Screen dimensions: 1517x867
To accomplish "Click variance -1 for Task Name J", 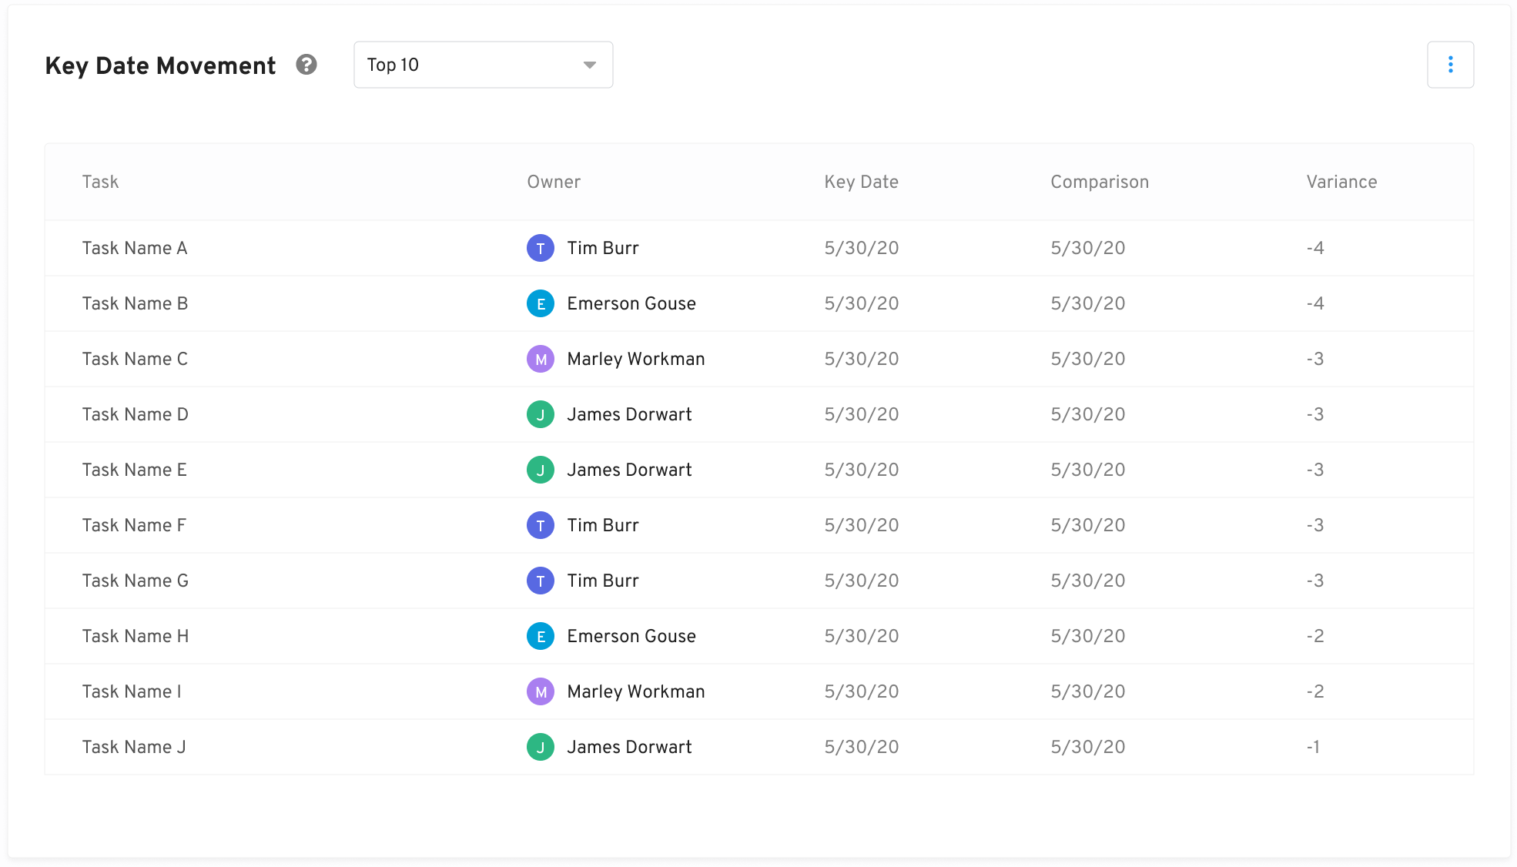I will tap(1313, 747).
